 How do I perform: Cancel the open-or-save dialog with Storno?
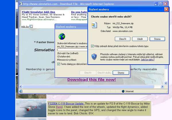click(x=157, y=39)
